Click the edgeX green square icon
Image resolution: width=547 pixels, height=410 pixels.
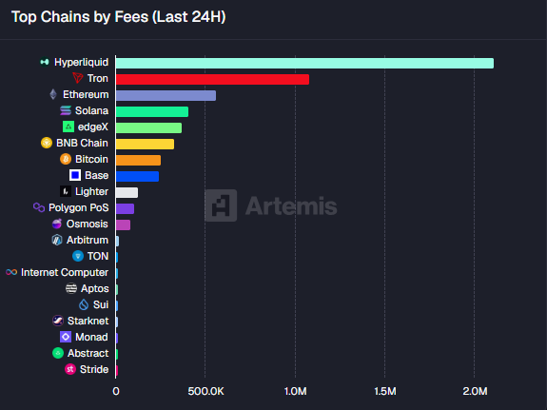click(x=68, y=127)
